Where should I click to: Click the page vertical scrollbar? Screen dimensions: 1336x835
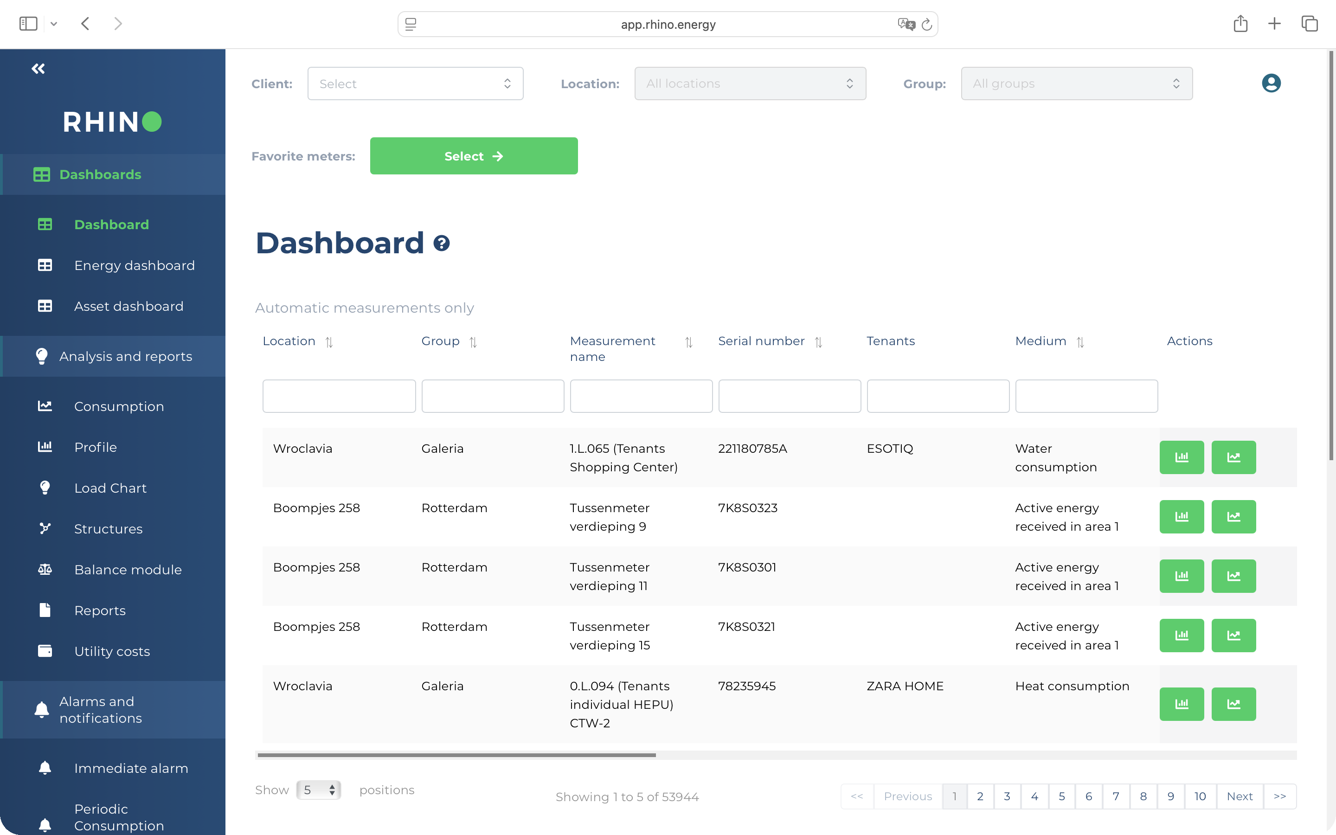1331,256
